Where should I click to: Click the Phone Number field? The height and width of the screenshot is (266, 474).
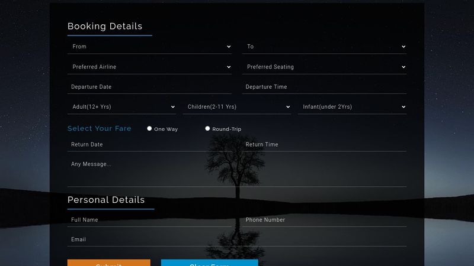point(324,220)
